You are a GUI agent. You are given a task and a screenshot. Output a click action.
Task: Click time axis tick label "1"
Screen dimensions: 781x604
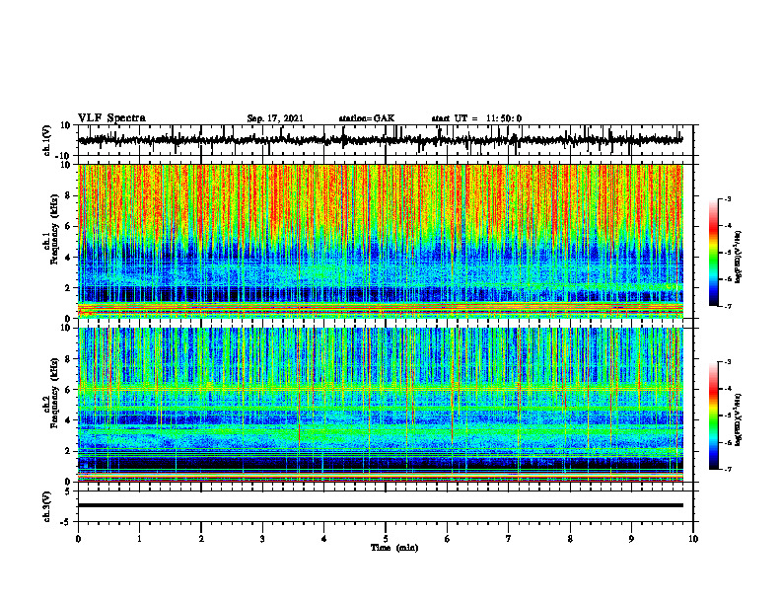coord(139,539)
